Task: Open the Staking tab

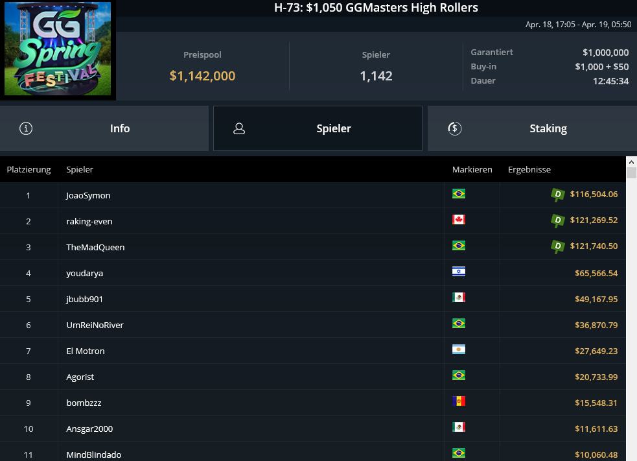Action: click(532, 128)
